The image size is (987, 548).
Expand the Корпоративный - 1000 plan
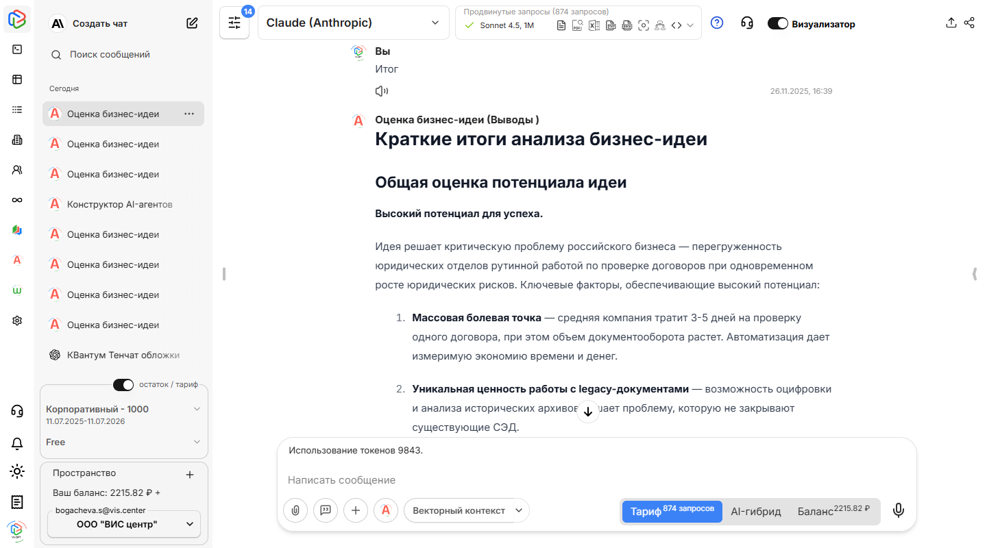tap(197, 409)
